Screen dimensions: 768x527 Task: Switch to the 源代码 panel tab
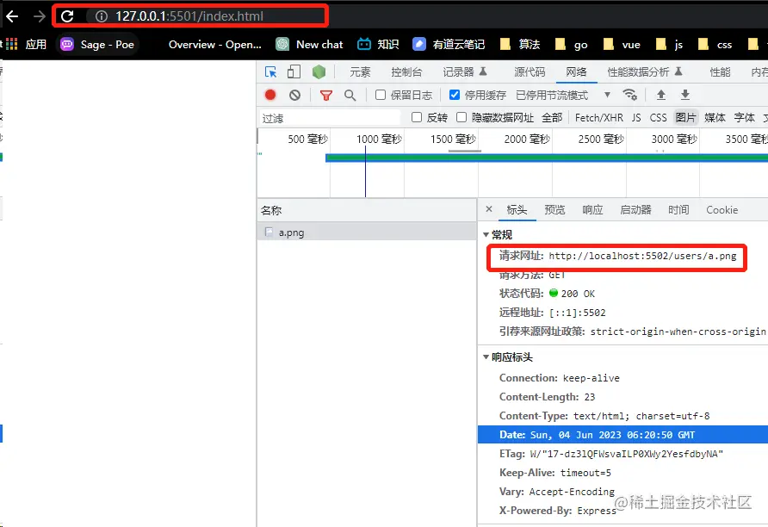point(530,72)
